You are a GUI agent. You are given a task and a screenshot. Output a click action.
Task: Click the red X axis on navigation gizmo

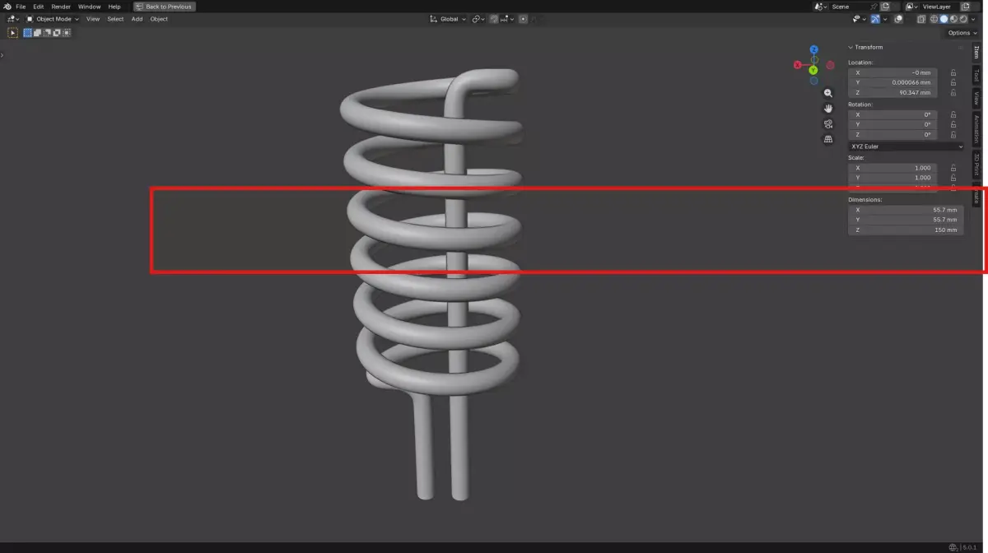pyautogui.click(x=798, y=65)
